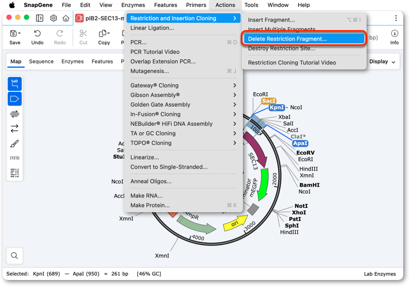The height and width of the screenshot is (286, 418).
Task: Select Anneal Oligos… menu item
Action: 183,181
